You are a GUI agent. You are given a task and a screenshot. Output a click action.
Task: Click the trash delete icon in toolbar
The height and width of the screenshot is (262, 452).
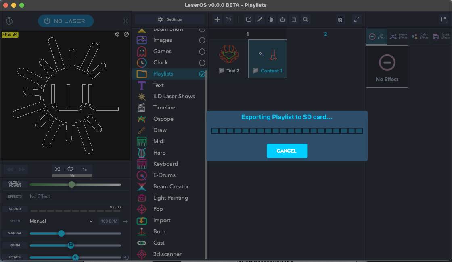(x=271, y=19)
